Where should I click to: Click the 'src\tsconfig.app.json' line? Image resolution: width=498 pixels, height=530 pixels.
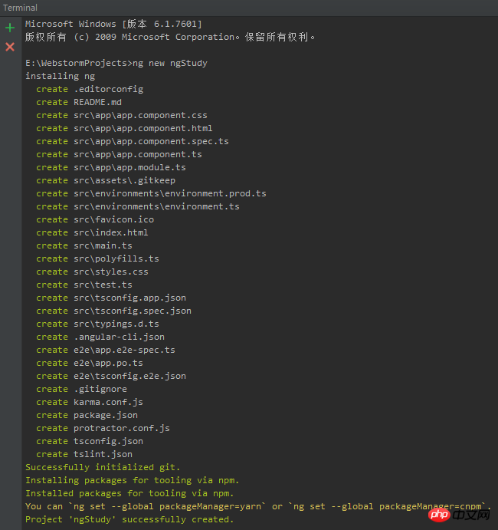111,298
